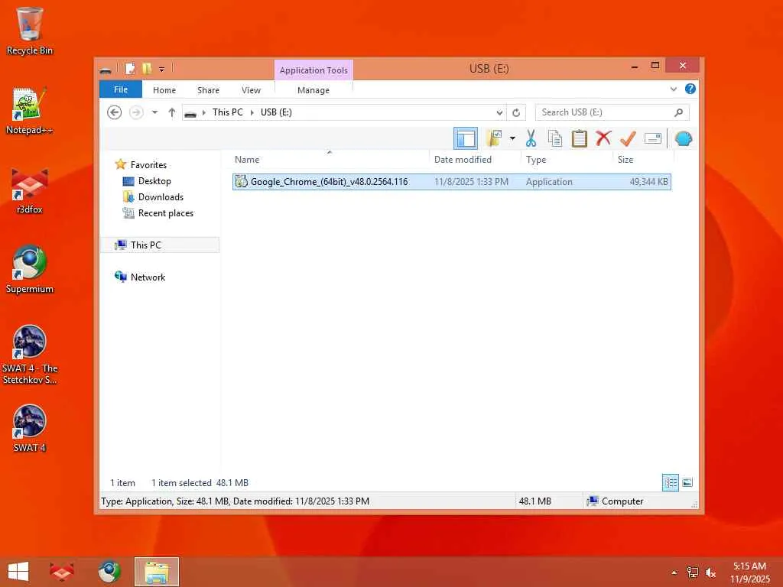Click the Recycle Bin desktop icon
The height and width of the screenshot is (587, 783).
(30, 31)
